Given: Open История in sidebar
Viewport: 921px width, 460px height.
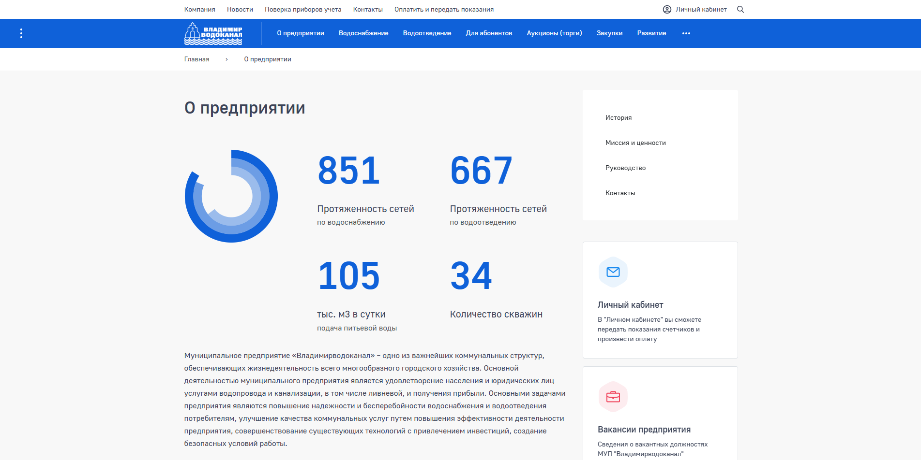Looking at the screenshot, I should 619,117.
